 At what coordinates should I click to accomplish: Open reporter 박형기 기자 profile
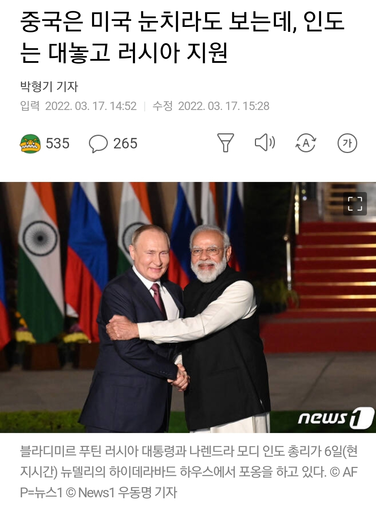point(49,87)
